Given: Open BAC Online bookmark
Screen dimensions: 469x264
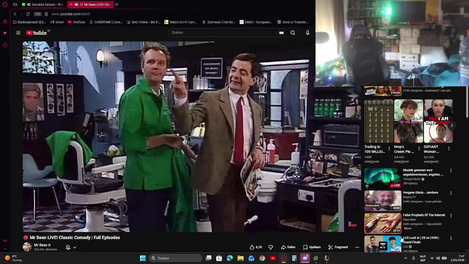Looking at the screenshot, I should point(144,22).
